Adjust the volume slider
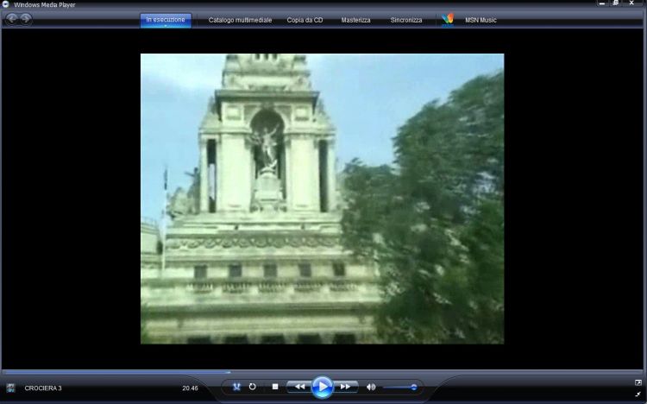 coord(401,387)
